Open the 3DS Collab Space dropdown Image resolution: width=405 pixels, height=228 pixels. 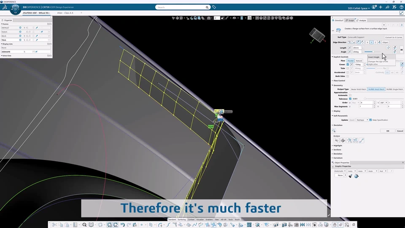(x=359, y=8)
